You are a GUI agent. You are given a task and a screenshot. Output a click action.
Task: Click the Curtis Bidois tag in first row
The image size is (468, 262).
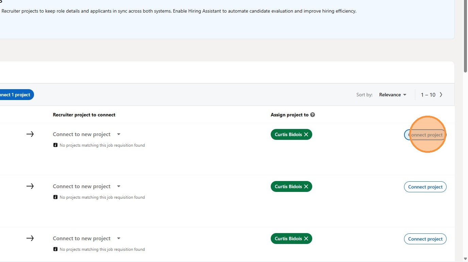(x=288, y=134)
